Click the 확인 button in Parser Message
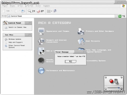The image size is (127, 95). pos(71,61)
